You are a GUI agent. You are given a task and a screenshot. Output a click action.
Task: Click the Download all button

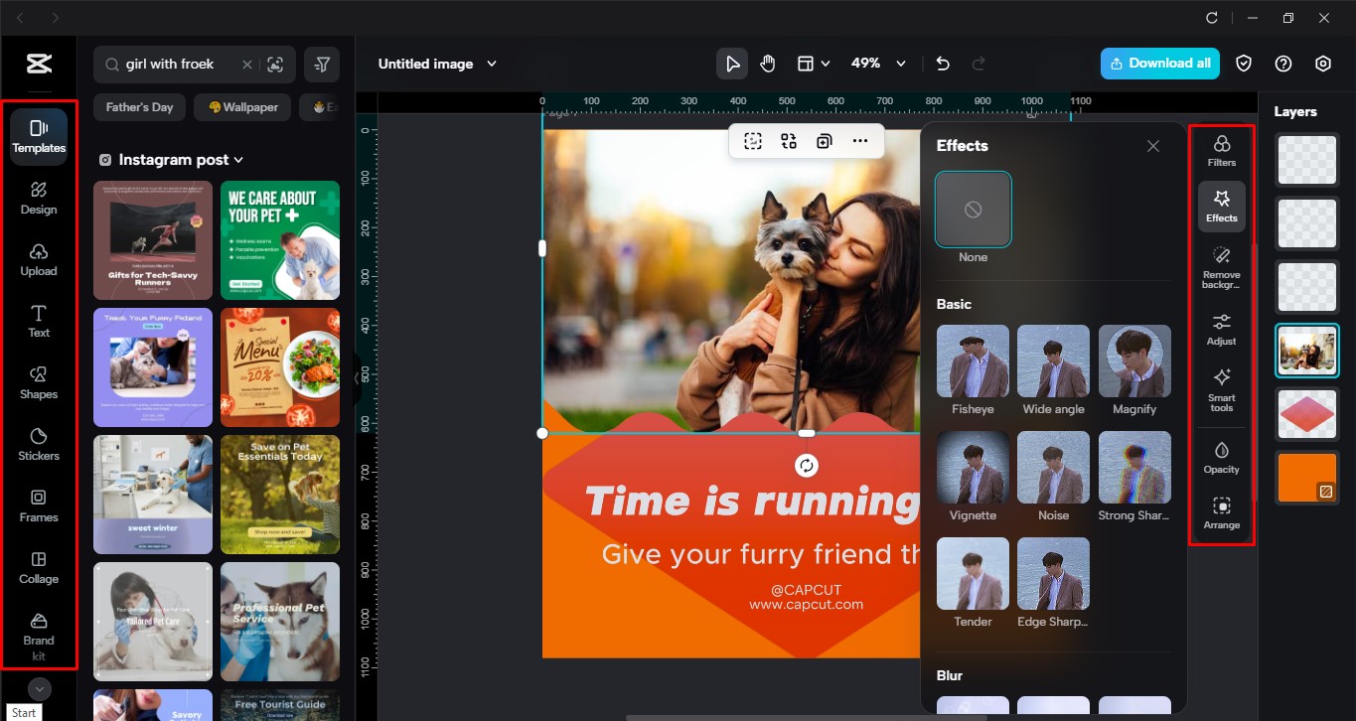(1159, 64)
